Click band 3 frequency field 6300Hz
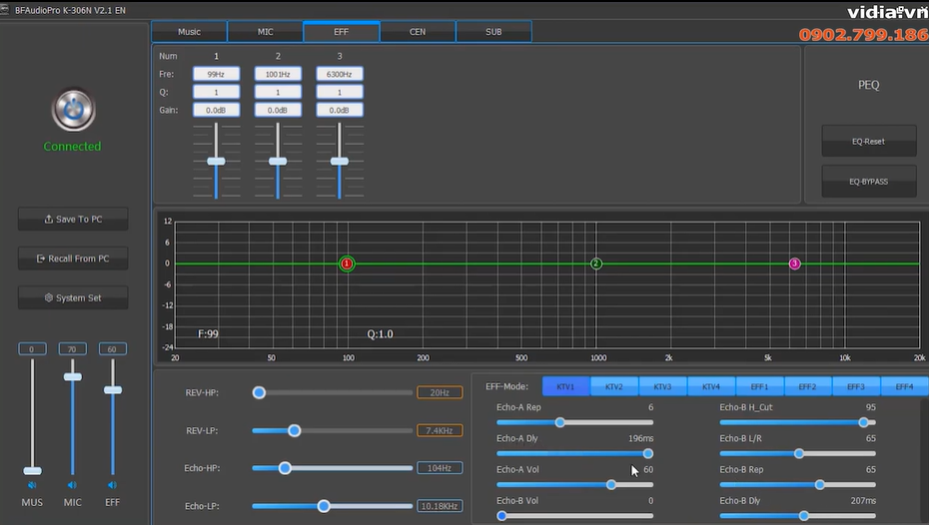The image size is (929, 525). [340, 74]
